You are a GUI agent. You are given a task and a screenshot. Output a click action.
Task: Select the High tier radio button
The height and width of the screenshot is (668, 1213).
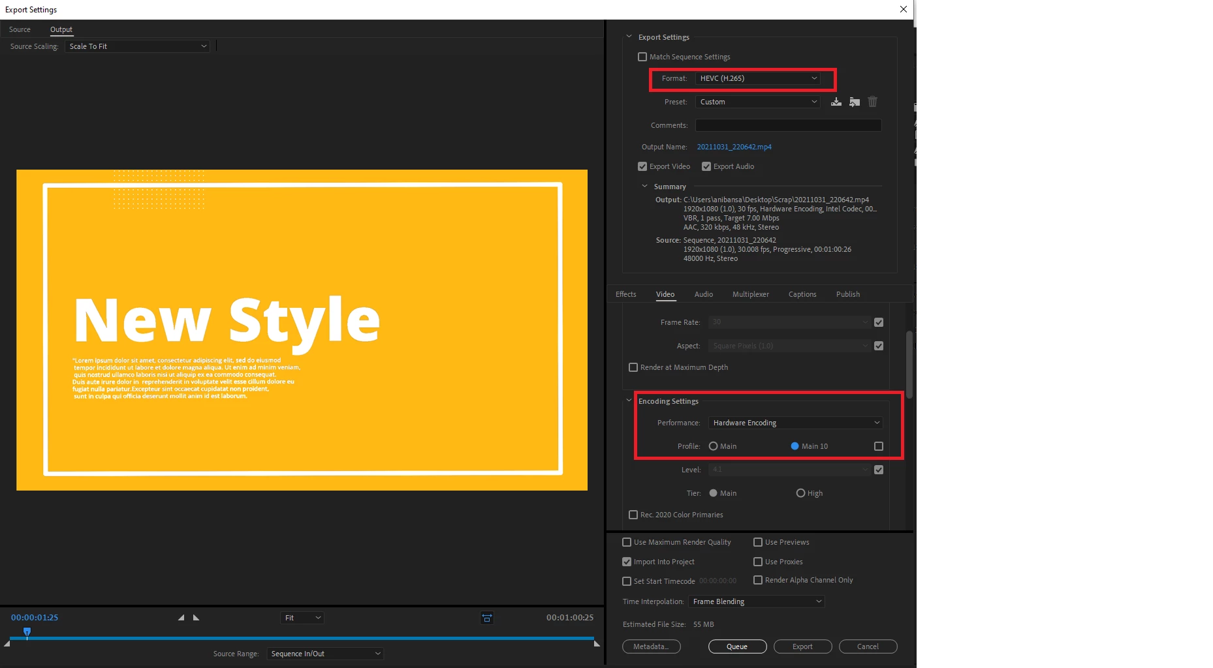click(800, 493)
